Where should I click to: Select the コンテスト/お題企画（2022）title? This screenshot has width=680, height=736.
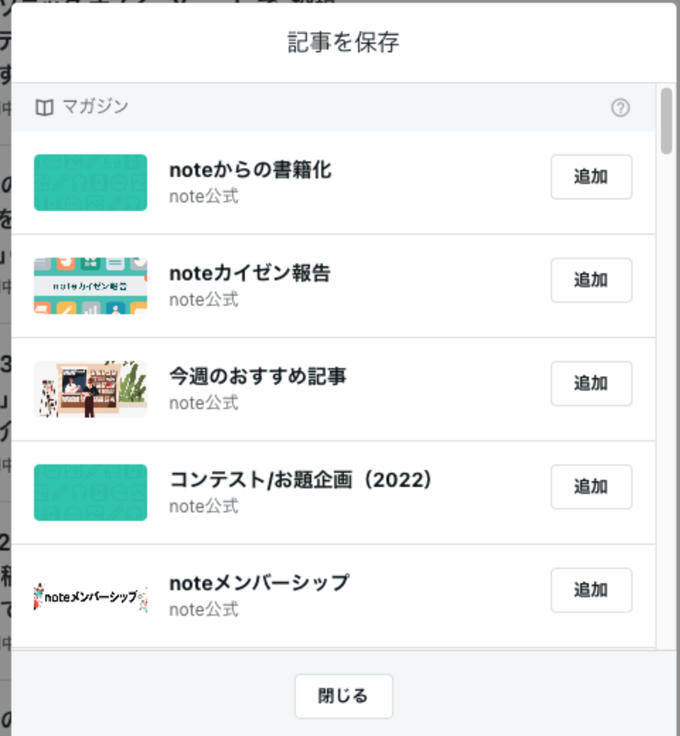[x=300, y=480]
